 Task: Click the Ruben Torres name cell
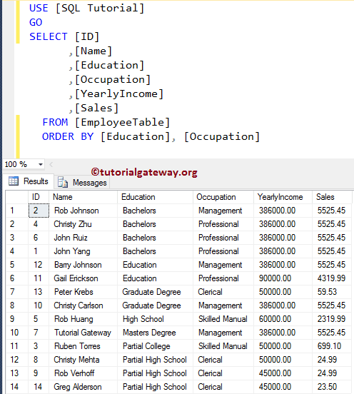click(x=84, y=346)
